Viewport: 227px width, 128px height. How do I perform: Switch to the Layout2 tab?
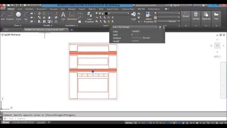click(x=41, y=122)
